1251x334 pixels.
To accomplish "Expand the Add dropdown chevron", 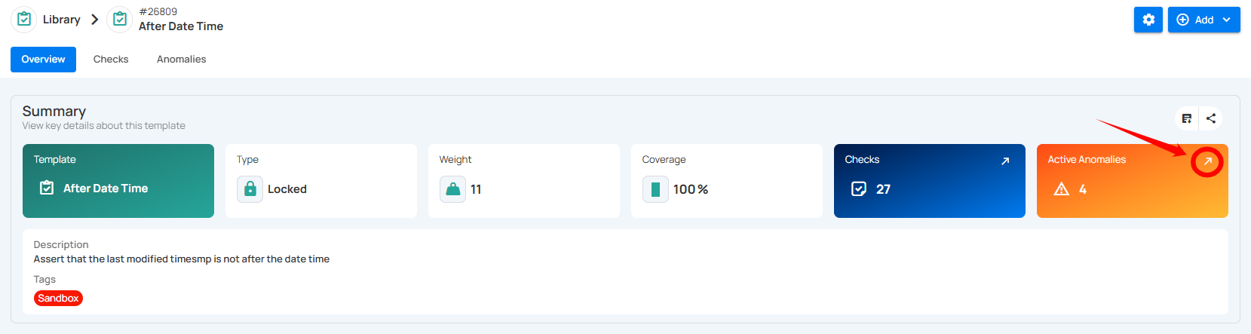I will click(1227, 20).
